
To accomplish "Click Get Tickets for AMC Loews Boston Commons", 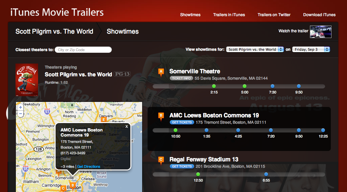I will (182, 122).
